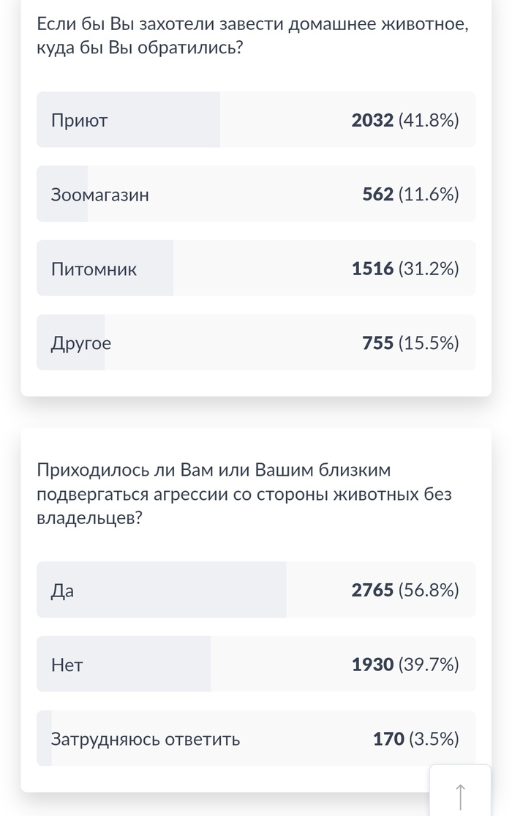Click the 1516 (31.2%) result value

point(405,269)
